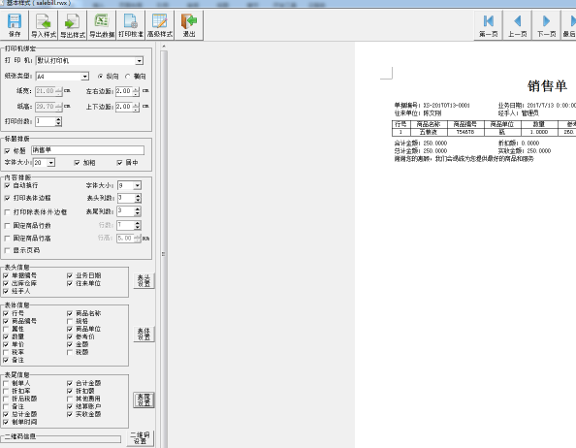
Task: Enable 固定商品行高 checkbox
Action: coord(7,239)
